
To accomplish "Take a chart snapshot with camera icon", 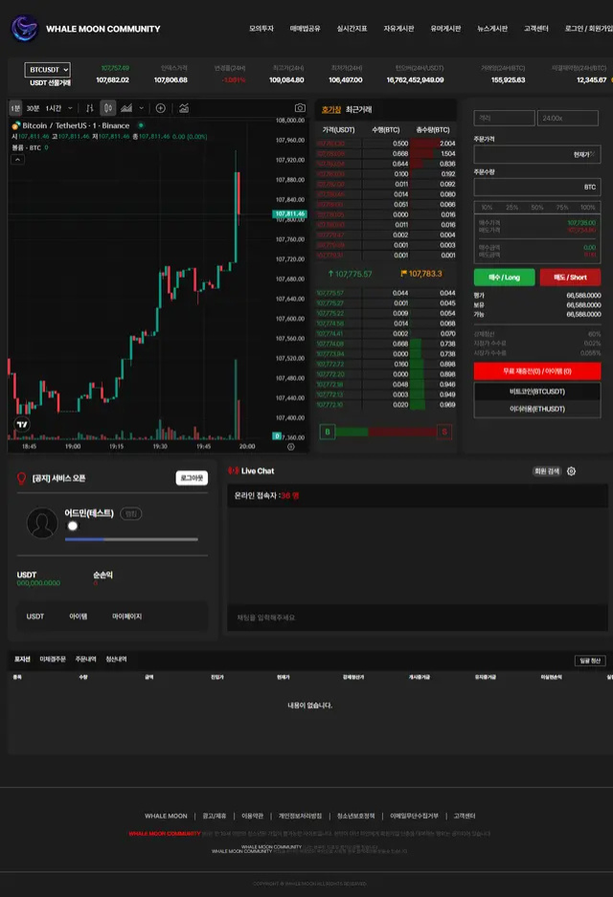I will point(300,107).
